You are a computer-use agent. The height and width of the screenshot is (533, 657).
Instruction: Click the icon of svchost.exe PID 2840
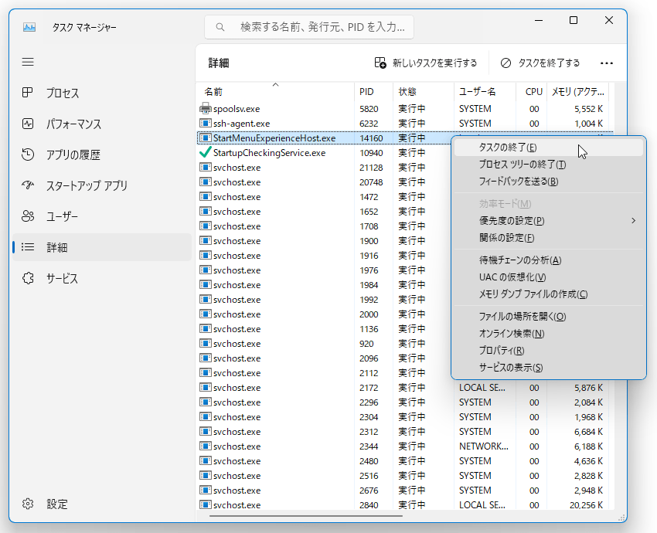[206, 504]
